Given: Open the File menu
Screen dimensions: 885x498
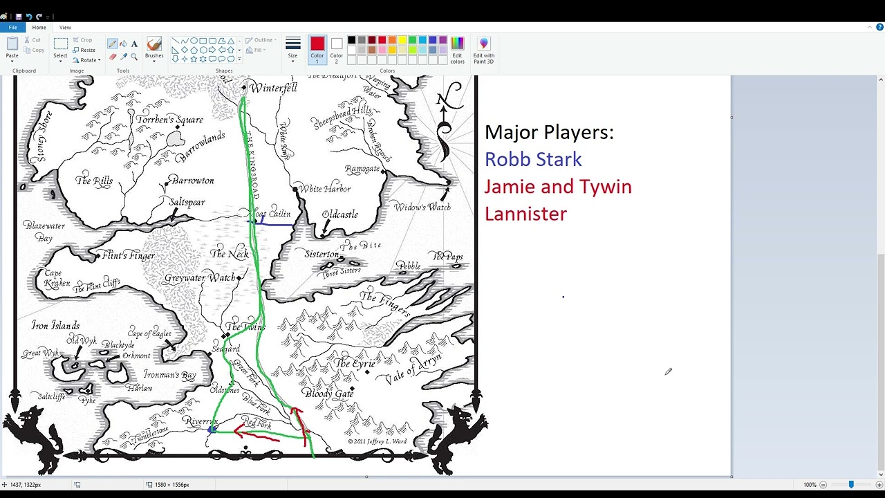Looking at the screenshot, I should [x=12, y=28].
